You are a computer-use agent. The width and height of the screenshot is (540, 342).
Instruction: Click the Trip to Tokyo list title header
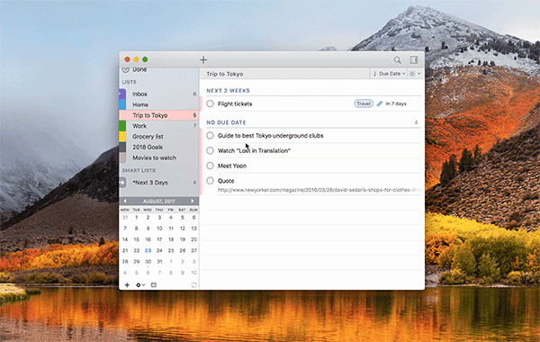click(225, 74)
